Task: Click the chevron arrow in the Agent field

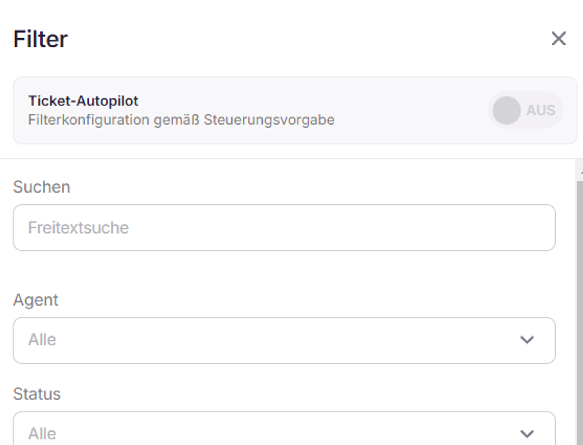Action: tap(527, 340)
